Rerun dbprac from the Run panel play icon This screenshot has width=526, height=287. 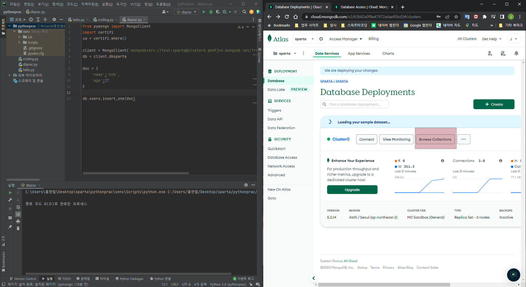10,193
